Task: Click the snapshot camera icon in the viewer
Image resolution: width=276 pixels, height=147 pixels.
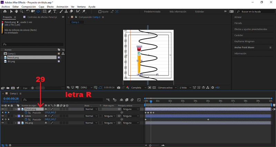Action: click(119, 88)
